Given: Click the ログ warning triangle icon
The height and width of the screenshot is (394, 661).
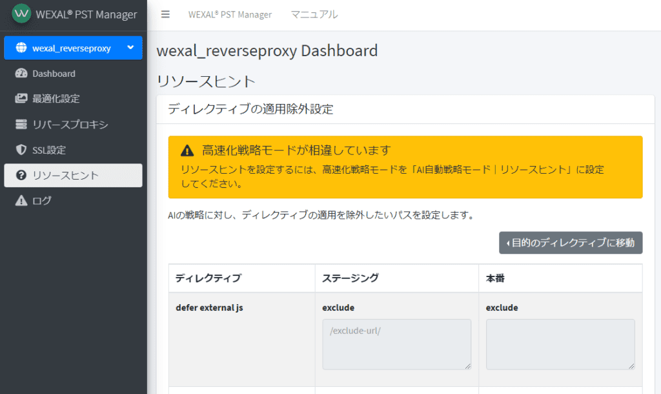Looking at the screenshot, I should (x=21, y=201).
